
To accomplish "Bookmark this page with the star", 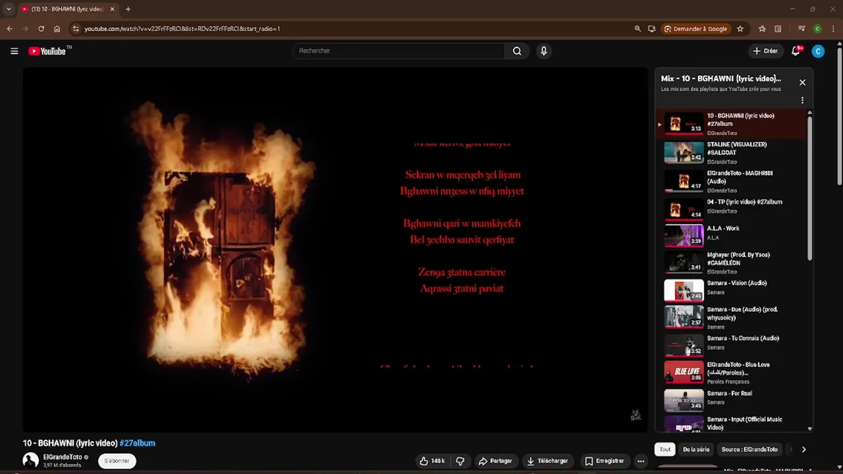I will [x=740, y=28].
